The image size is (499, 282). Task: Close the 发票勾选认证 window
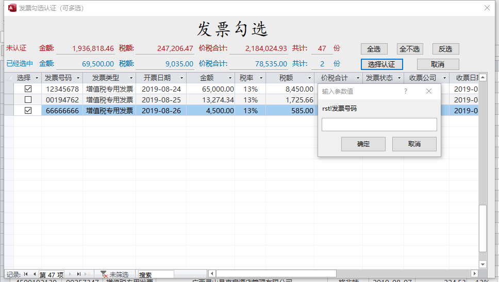point(487,8)
